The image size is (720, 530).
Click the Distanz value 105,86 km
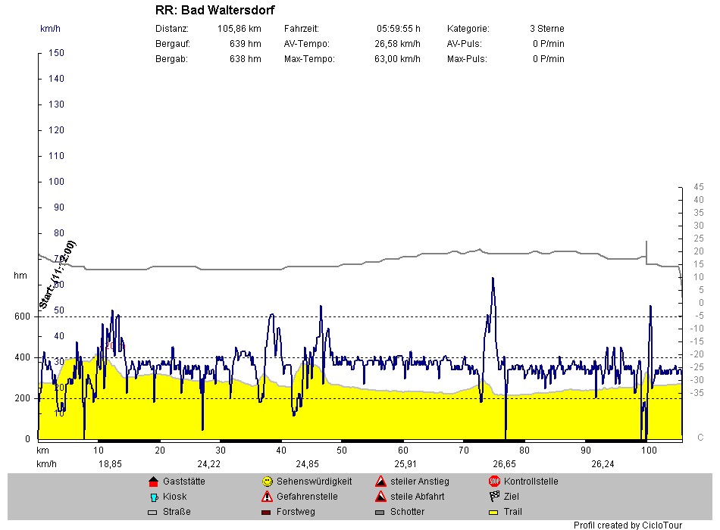[239, 29]
